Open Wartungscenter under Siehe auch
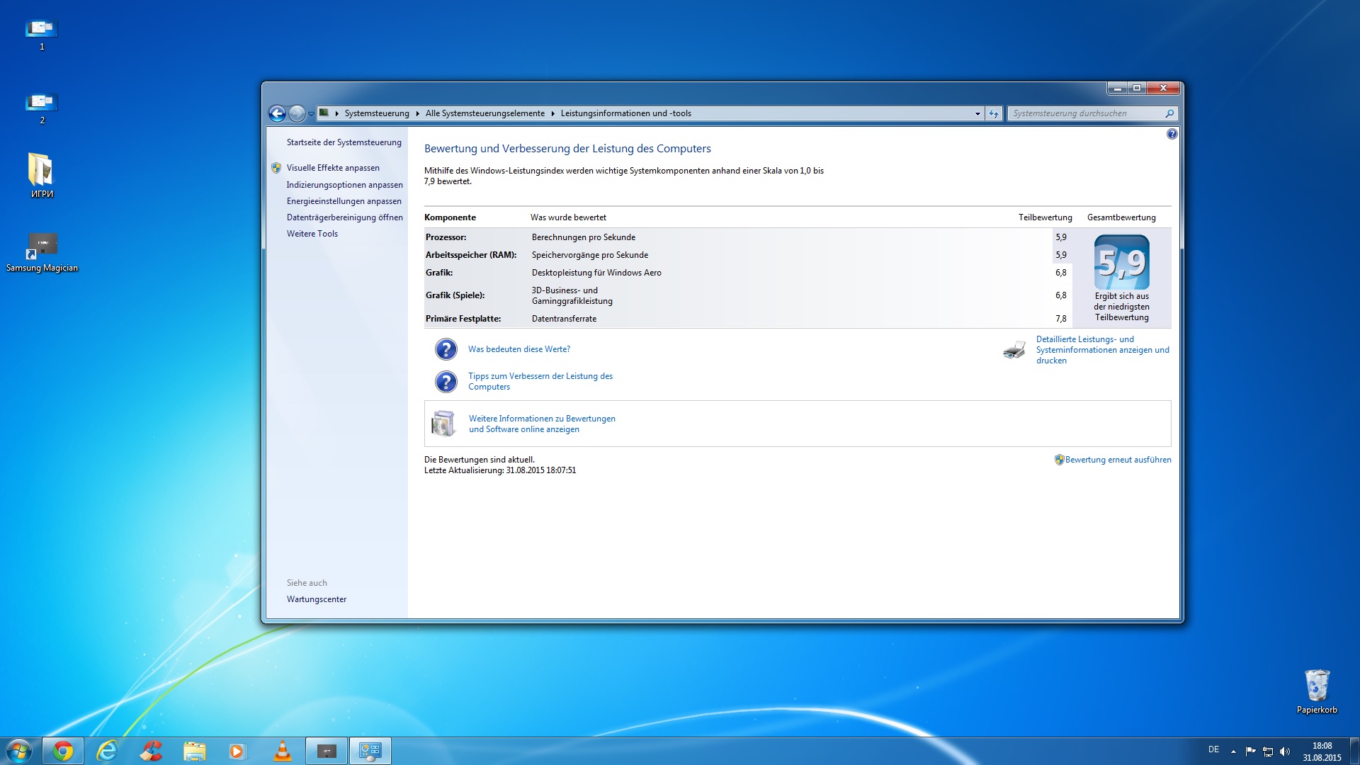1360x765 pixels. tap(317, 599)
